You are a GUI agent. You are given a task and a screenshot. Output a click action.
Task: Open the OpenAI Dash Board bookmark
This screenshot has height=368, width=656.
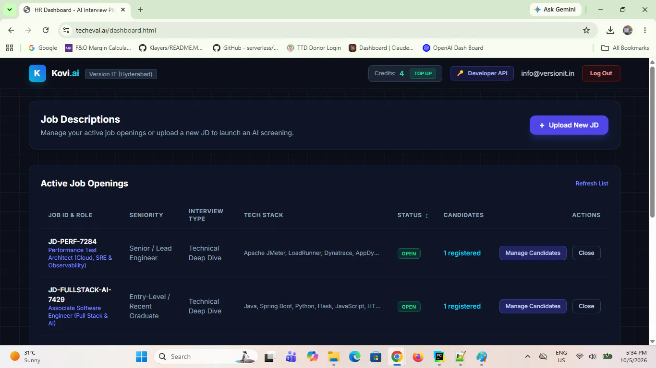(453, 48)
